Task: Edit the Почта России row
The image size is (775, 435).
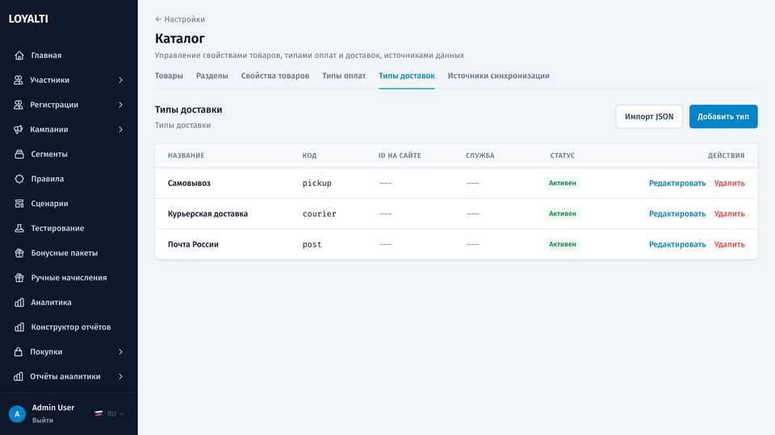Action: (677, 244)
